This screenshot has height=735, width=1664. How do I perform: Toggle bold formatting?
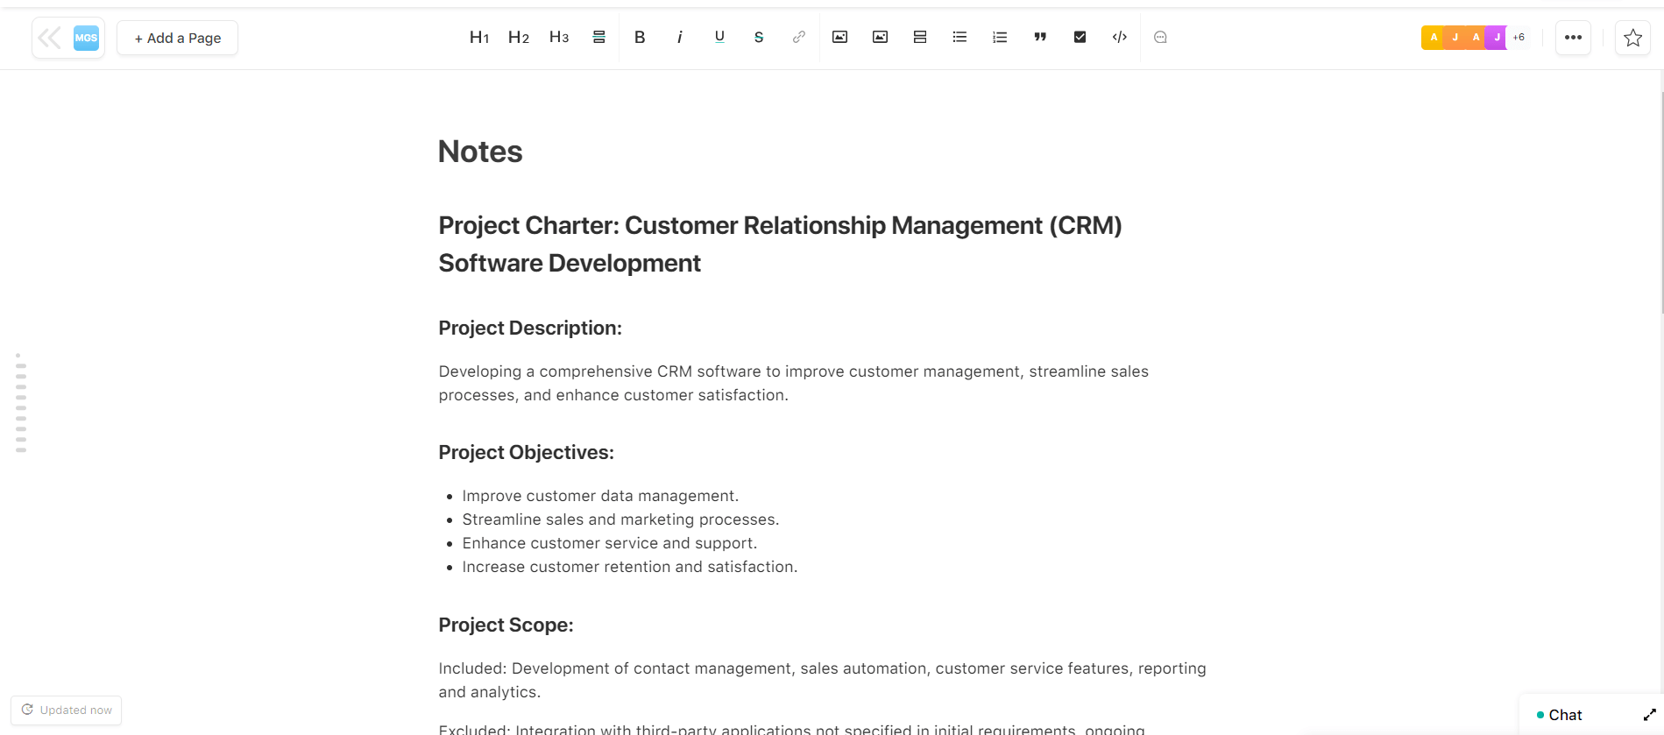(x=640, y=37)
